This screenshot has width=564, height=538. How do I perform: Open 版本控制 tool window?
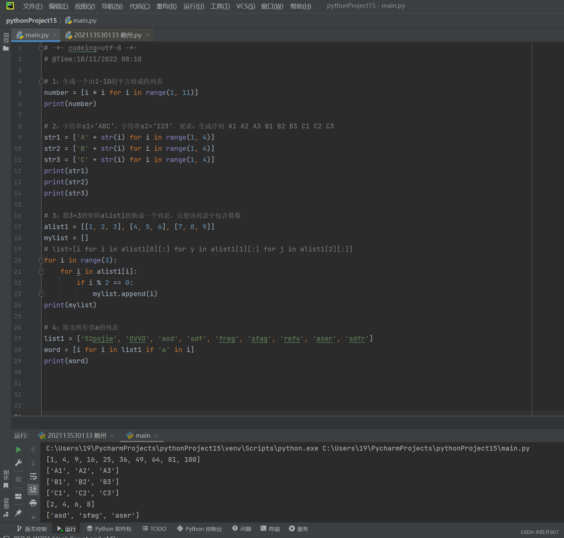click(32, 529)
